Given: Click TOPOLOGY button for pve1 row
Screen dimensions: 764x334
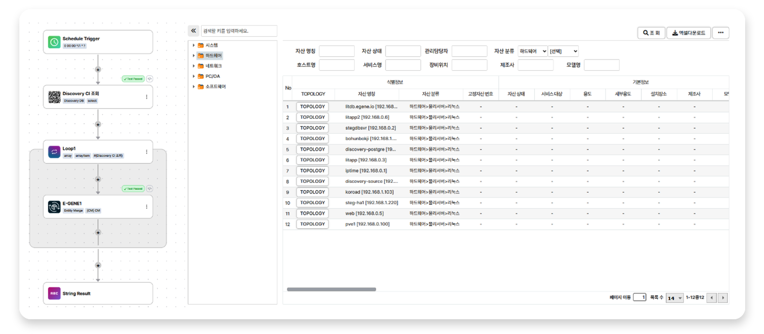Looking at the screenshot, I should 313,224.
